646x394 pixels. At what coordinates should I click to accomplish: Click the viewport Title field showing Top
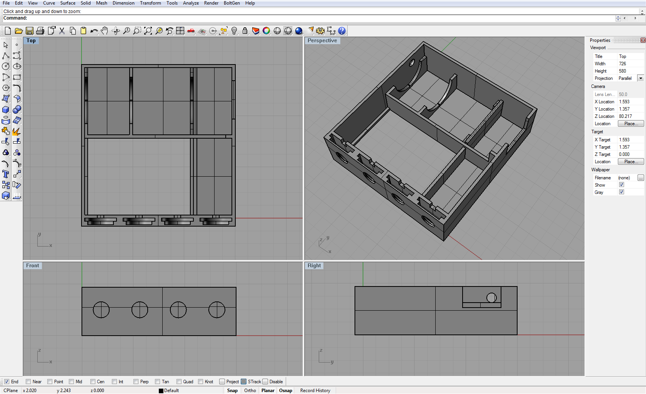631,56
